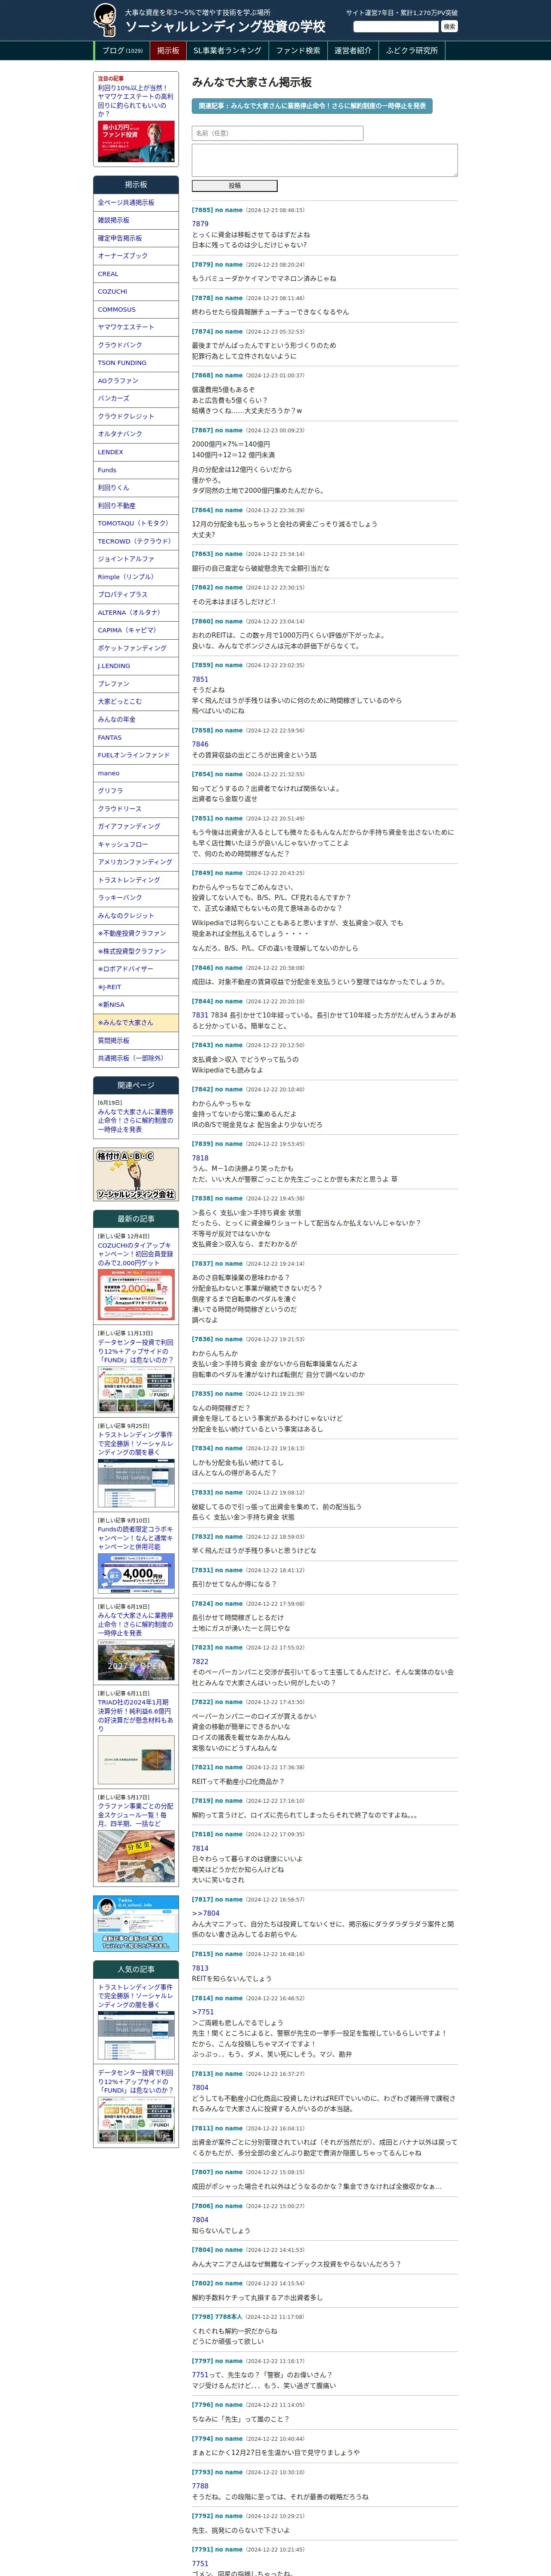This screenshot has height=2576, width=551.
Task: Open the TSON FUNDING board link
Action: tap(136, 363)
